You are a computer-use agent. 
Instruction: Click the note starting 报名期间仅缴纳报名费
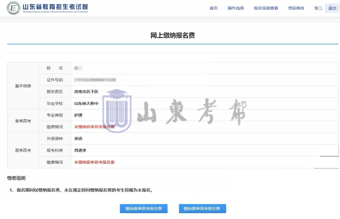click(85, 190)
